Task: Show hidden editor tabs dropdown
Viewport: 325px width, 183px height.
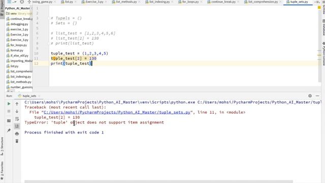Action: (x=317, y=2)
